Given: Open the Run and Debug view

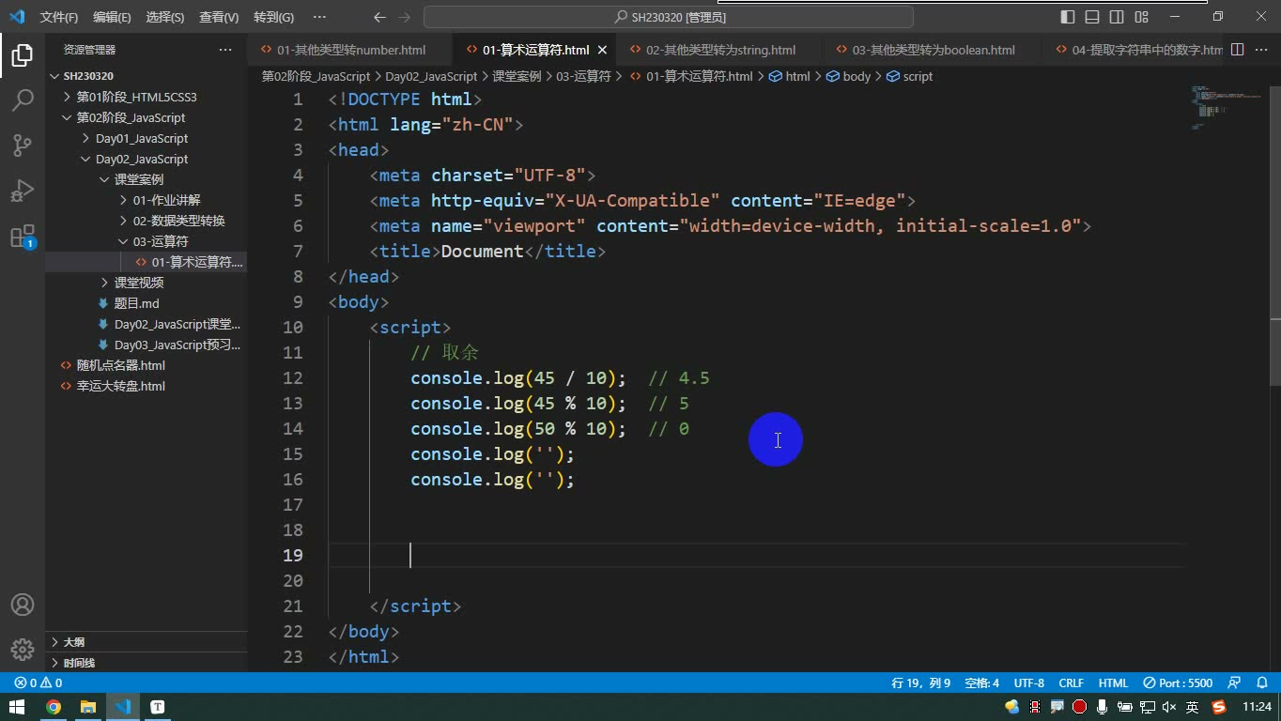Looking at the screenshot, I should tap(23, 190).
